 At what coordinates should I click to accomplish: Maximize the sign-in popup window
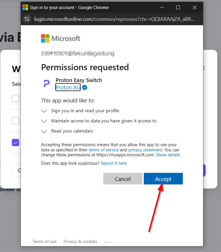[178, 7]
